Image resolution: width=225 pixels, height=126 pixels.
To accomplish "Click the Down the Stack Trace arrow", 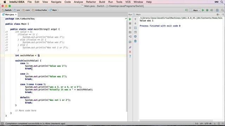I will [x=135, y=23].
